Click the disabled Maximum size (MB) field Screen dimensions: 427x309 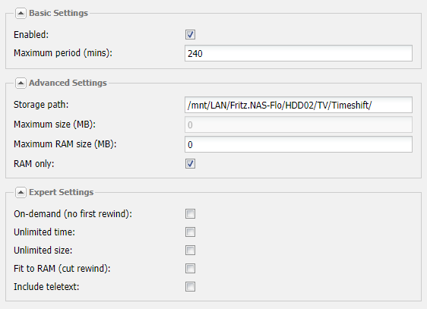click(299, 125)
